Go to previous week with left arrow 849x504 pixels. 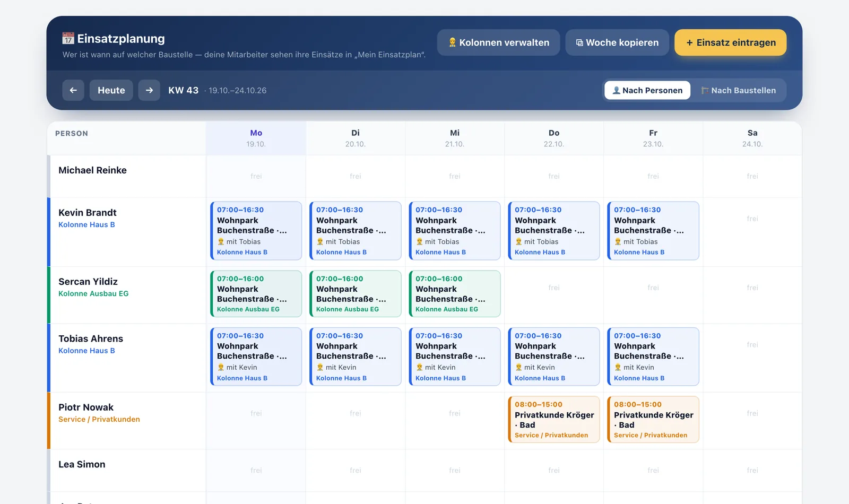tap(73, 90)
